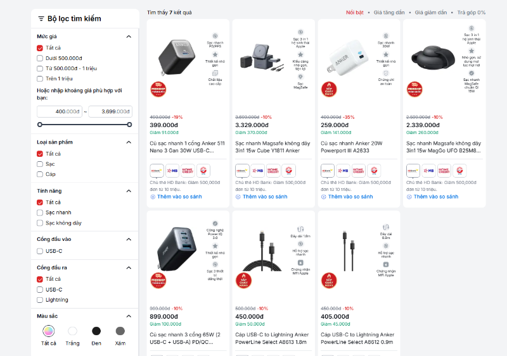The image size is (507, 356).
Task: Open the Anker PowerLine Select A8612 0.9m product title
Action: (x=358, y=338)
